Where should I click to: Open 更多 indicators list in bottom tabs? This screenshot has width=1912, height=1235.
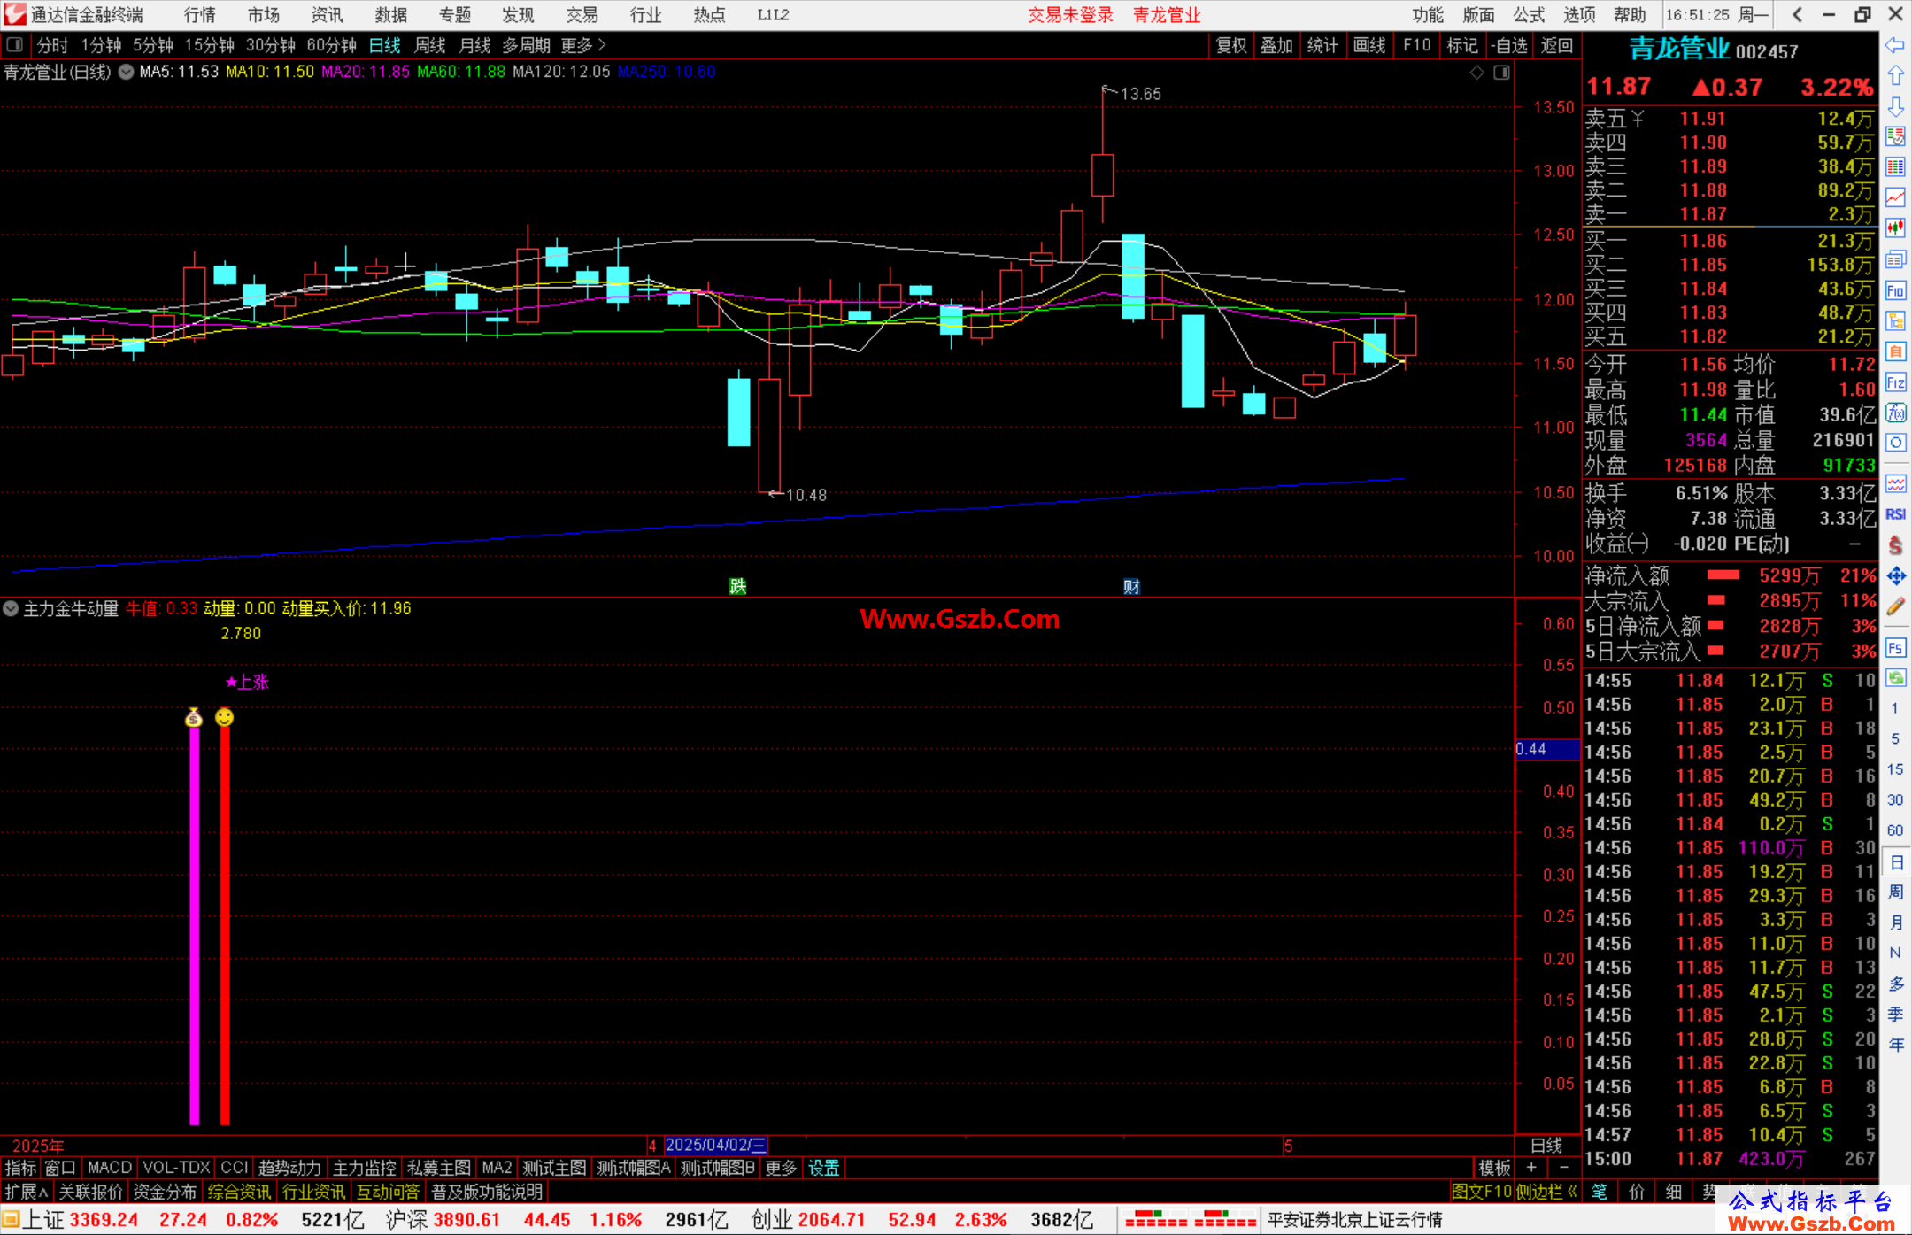781,1169
